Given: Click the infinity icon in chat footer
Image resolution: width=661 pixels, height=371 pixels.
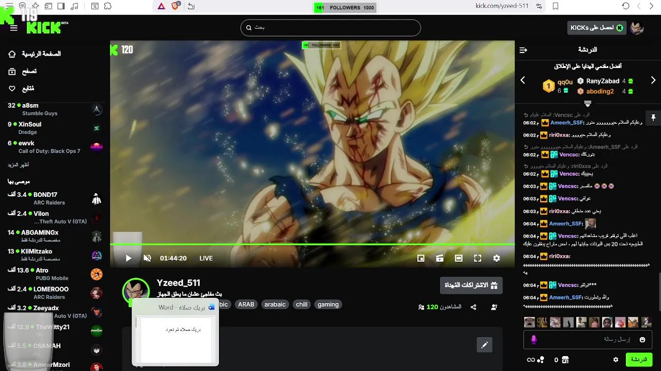Looking at the screenshot, I should [x=530, y=360].
